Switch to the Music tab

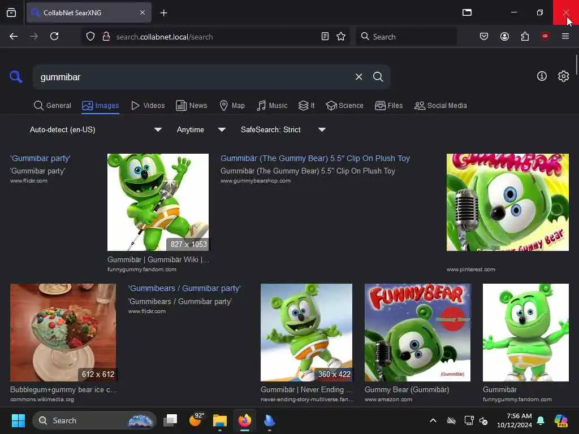point(272,106)
